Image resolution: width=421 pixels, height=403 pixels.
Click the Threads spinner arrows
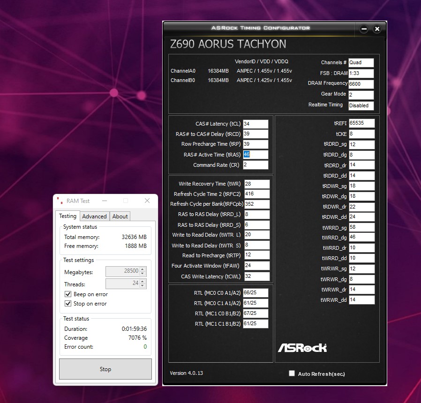[x=143, y=284]
